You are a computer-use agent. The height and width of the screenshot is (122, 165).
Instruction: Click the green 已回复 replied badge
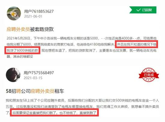click(143, 10)
